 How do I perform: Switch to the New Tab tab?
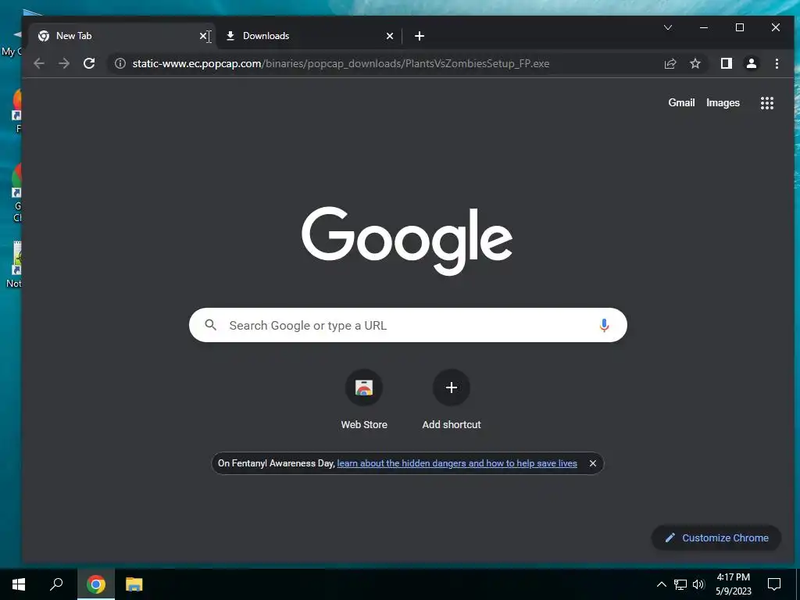pyautogui.click(x=123, y=36)
